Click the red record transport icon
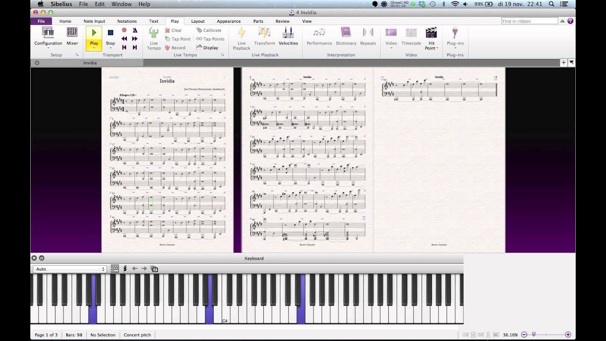606x341 pixels. click(124, 30)
